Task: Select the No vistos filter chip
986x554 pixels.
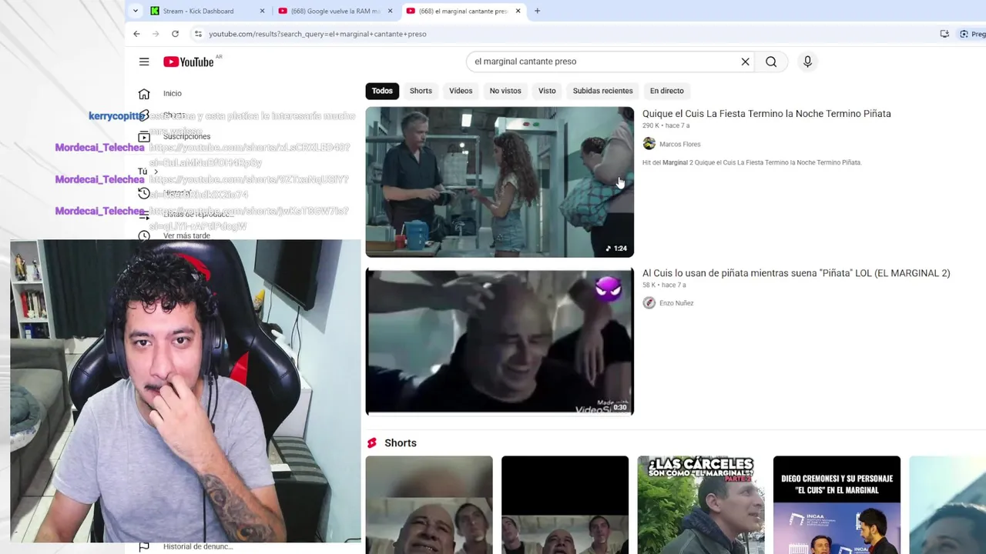Action: coord(505,91)
